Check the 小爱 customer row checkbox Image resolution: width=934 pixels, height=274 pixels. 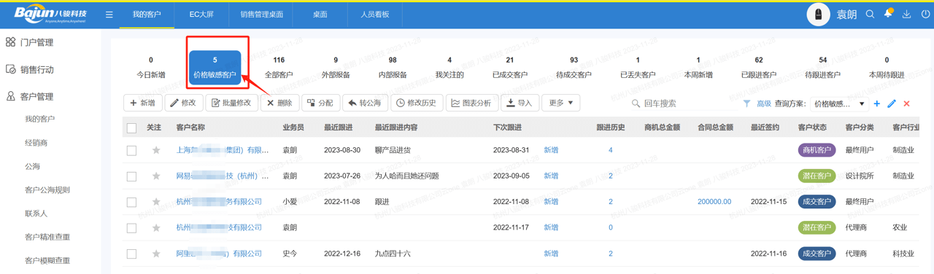click(131, 202)
